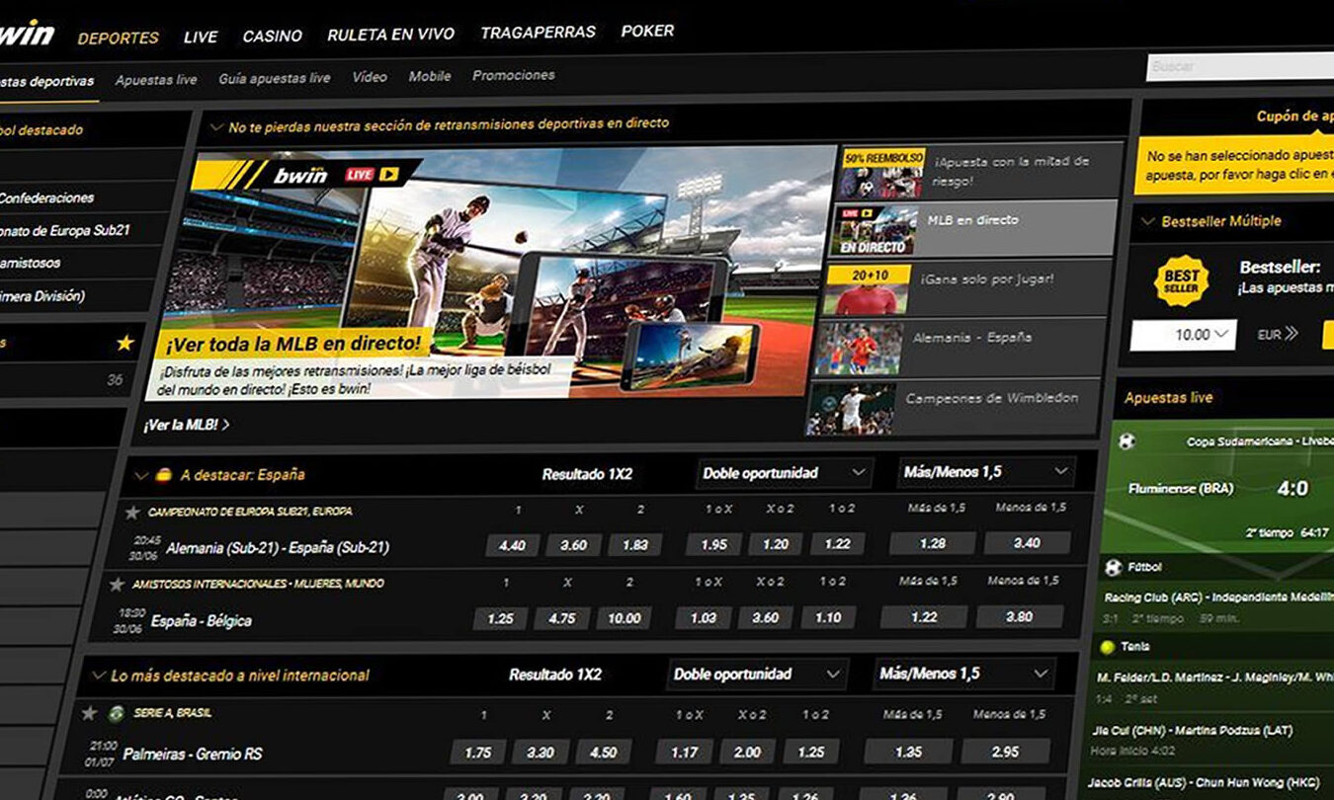Favorite Campeonato de Europa Sub21 with star

click(132, 512)
